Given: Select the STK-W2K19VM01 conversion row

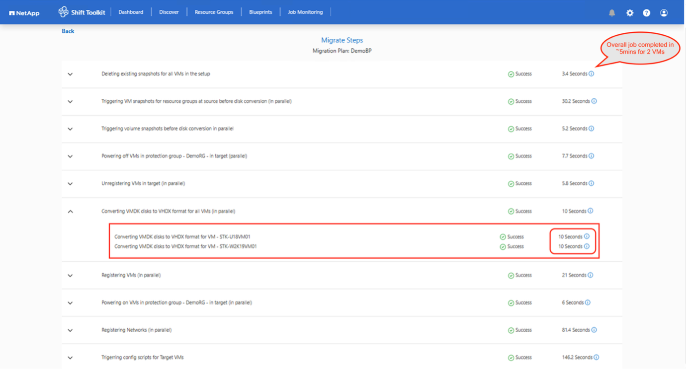Looking at the screenshot, I should pos(185,246).
